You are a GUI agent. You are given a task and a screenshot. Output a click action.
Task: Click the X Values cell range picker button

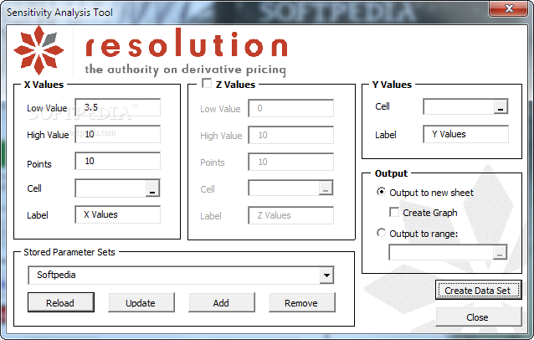point(152,188)
